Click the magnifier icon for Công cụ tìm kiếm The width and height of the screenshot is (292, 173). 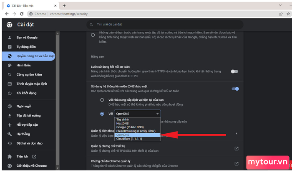10,75
